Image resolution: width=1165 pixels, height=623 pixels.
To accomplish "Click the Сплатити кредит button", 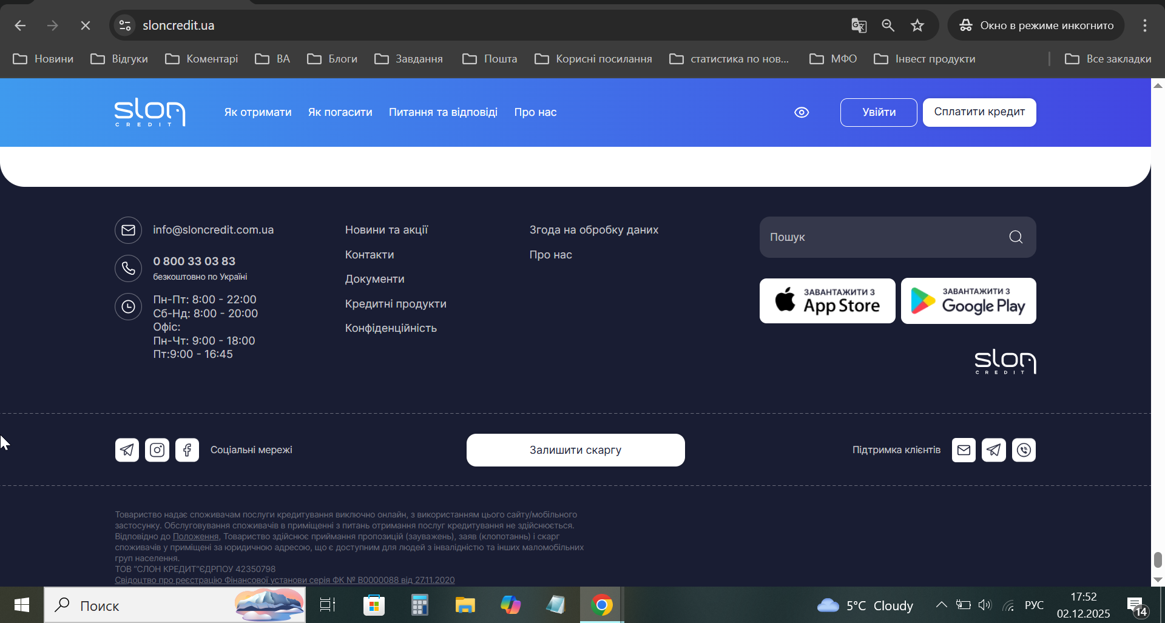I will 979,112.
